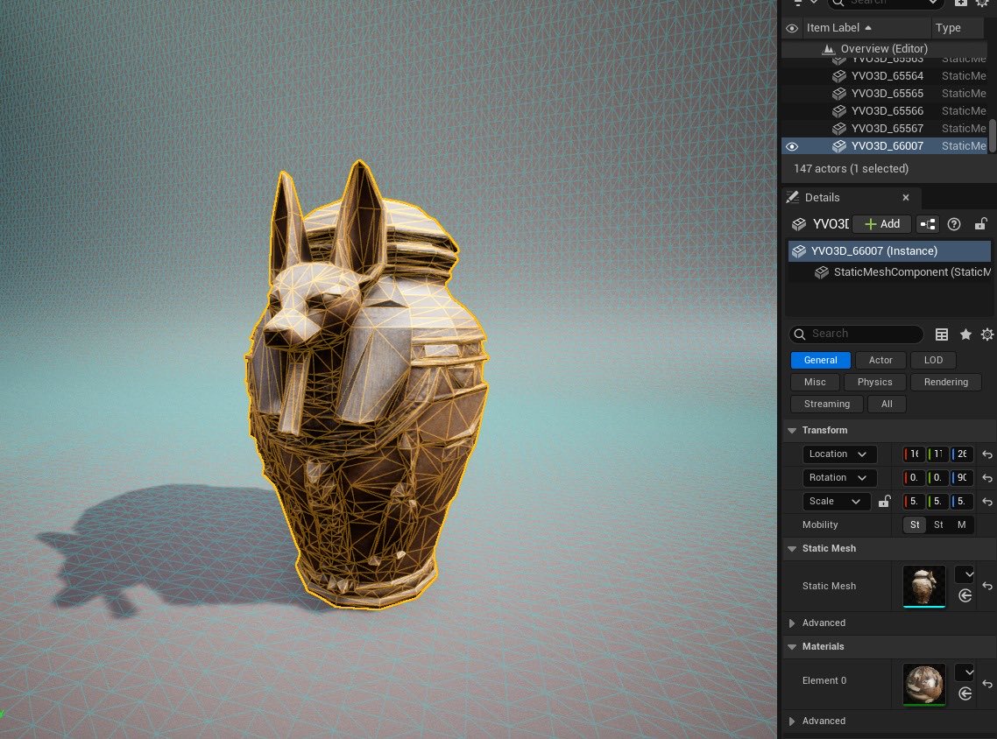Click the Type column header

[958, 28]
